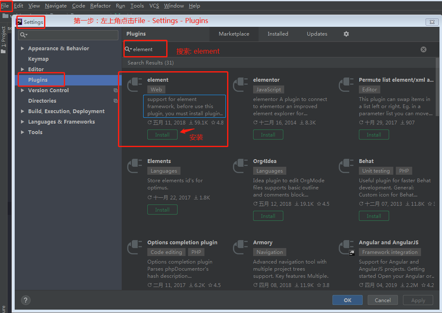Click the Org4Idea plugin icon
442x313 pixels.
click(x=240, y=166)
